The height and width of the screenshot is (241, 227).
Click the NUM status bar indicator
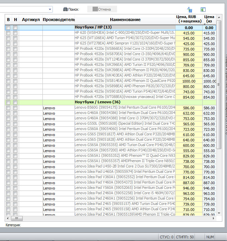pyautogui.click(x=210, y=237)
